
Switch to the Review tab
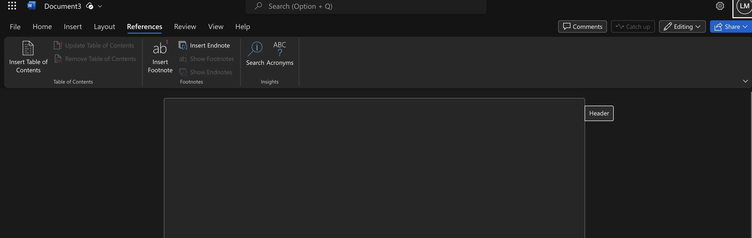(185, 27)
